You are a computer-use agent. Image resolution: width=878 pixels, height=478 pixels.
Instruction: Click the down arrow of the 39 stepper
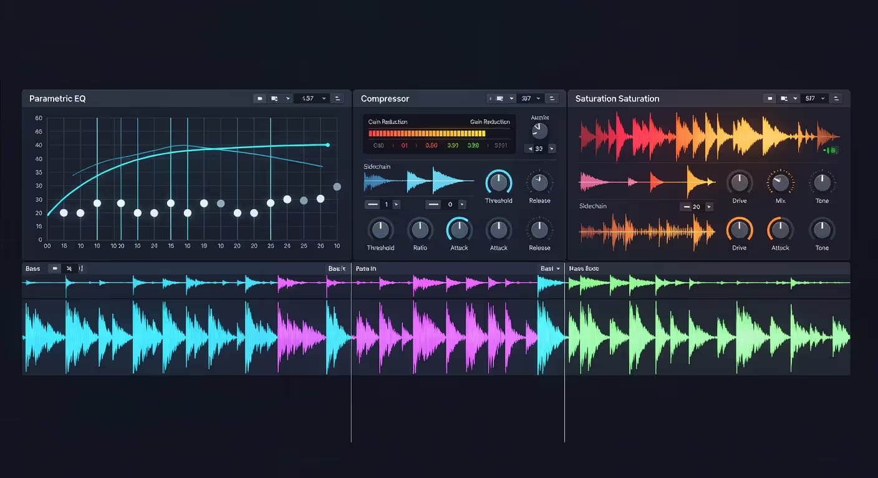tap(551, 149)
